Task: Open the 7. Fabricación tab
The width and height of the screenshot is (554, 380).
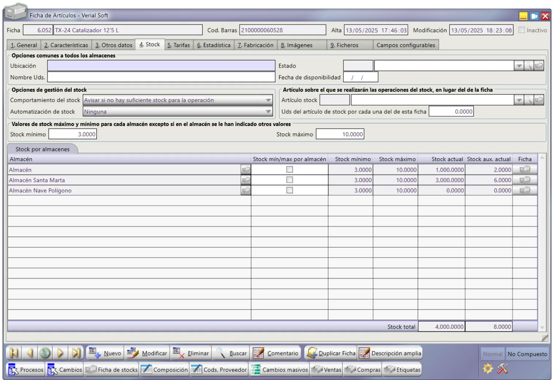Action: 255,45
